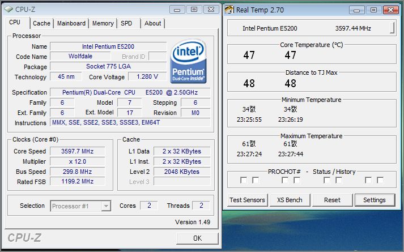This screenshot has height=252, width=404.
Task: Toggle the second PROCHOT# status checkbox
Action: (256, 180)
